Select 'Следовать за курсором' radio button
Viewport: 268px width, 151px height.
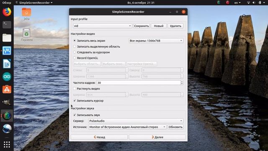tap(75, 52)
